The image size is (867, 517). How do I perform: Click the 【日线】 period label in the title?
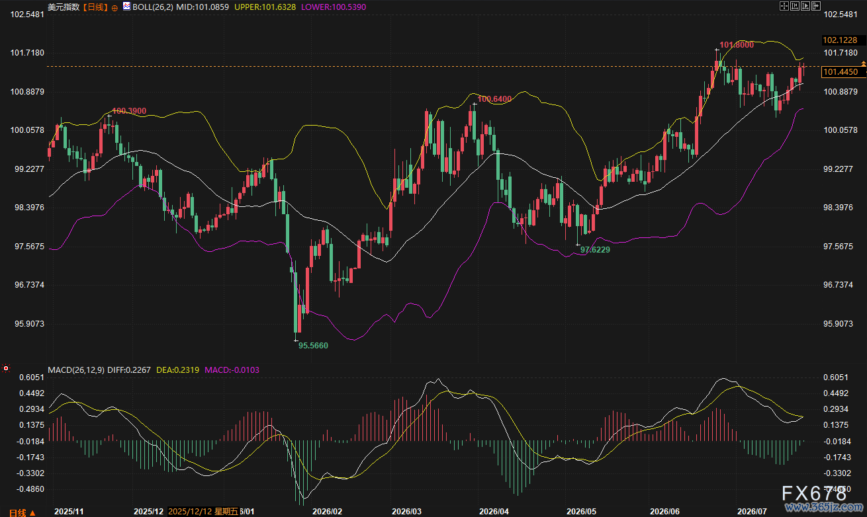95,7
